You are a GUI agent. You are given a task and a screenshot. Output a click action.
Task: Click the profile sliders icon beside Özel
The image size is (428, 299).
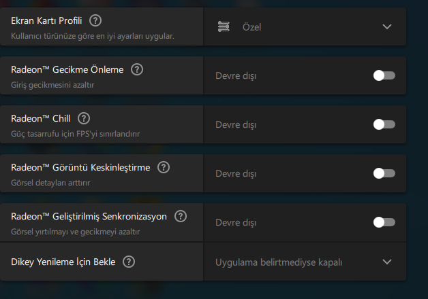click(224, 27)
